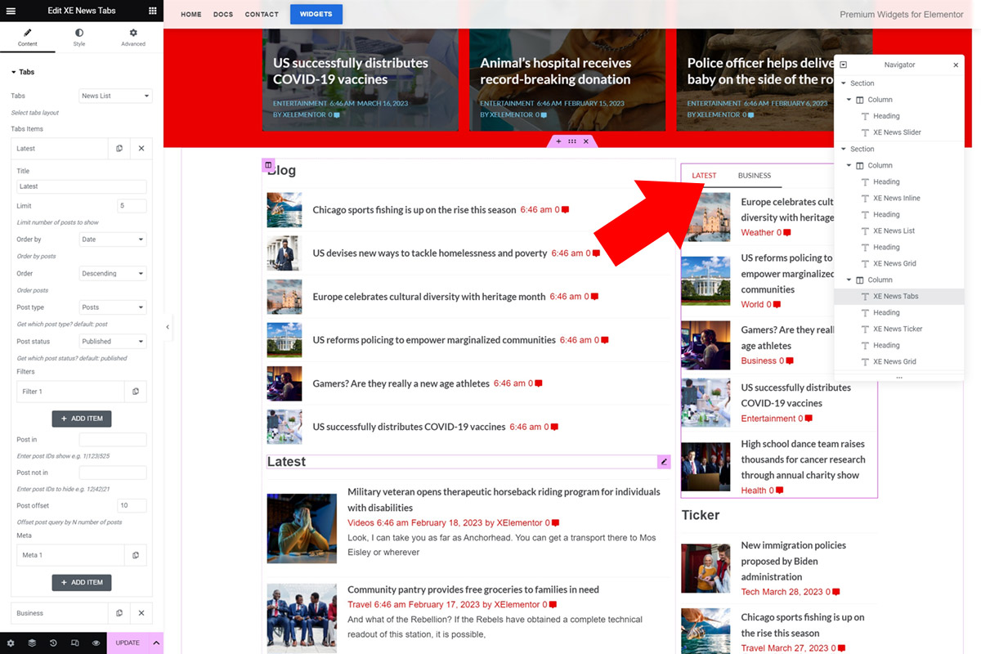The image size is (981, 654).
Task: Open revision history with the clock icon
Action: pyautogui.click(x=52, y=643)
